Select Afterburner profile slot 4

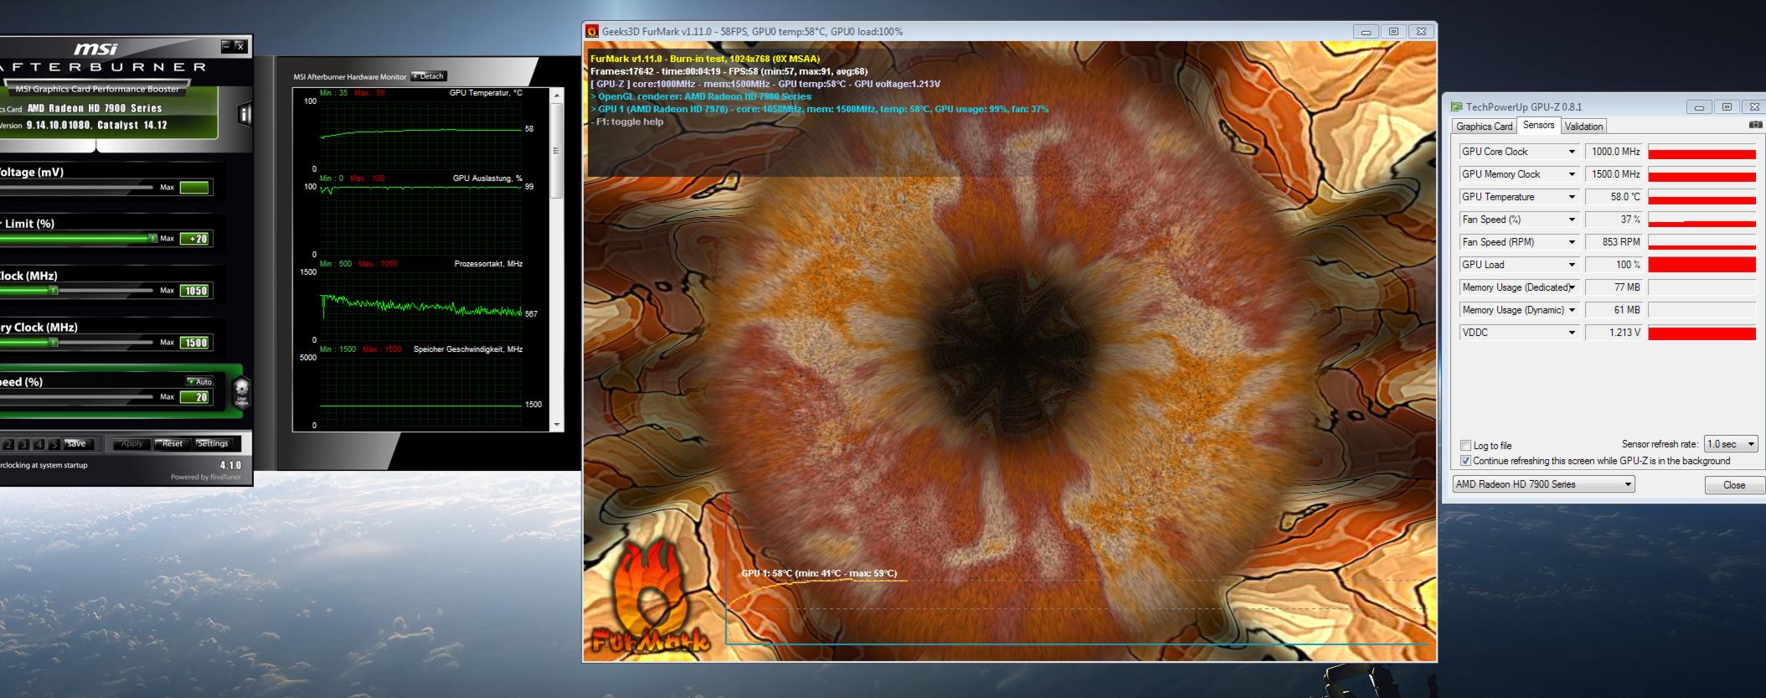(39, 444)
